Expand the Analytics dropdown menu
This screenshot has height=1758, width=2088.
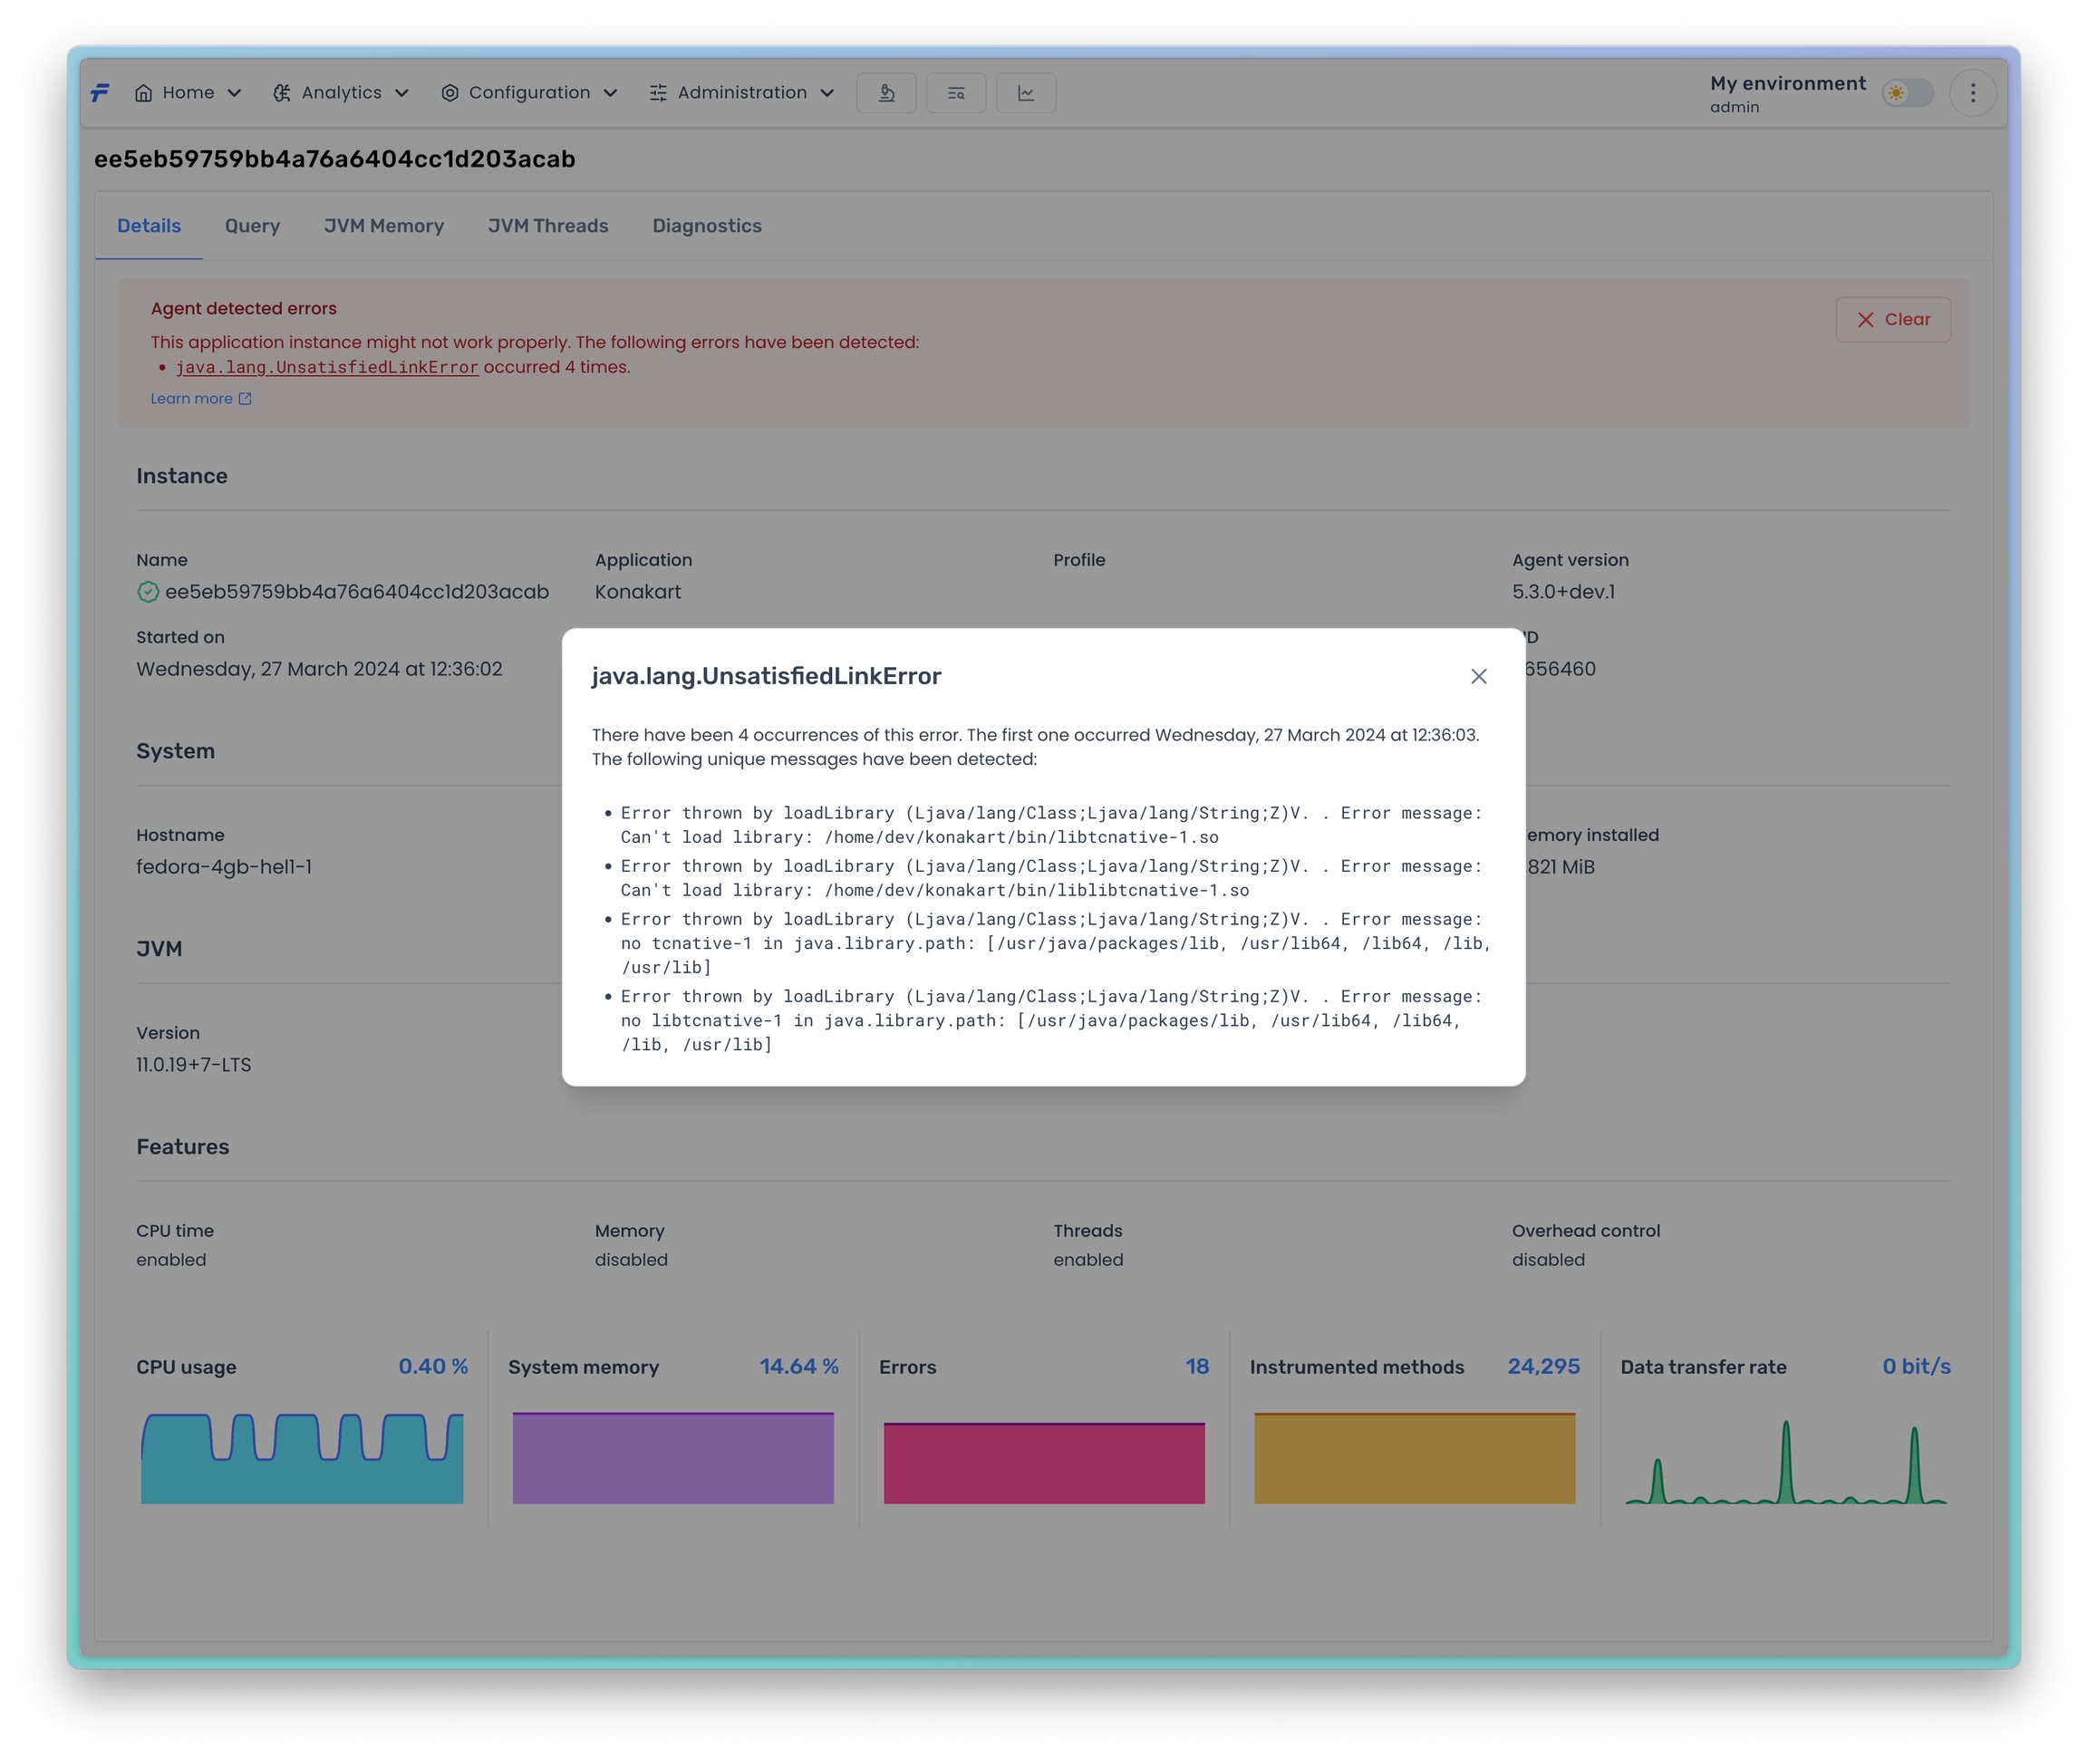pos(341,92)
